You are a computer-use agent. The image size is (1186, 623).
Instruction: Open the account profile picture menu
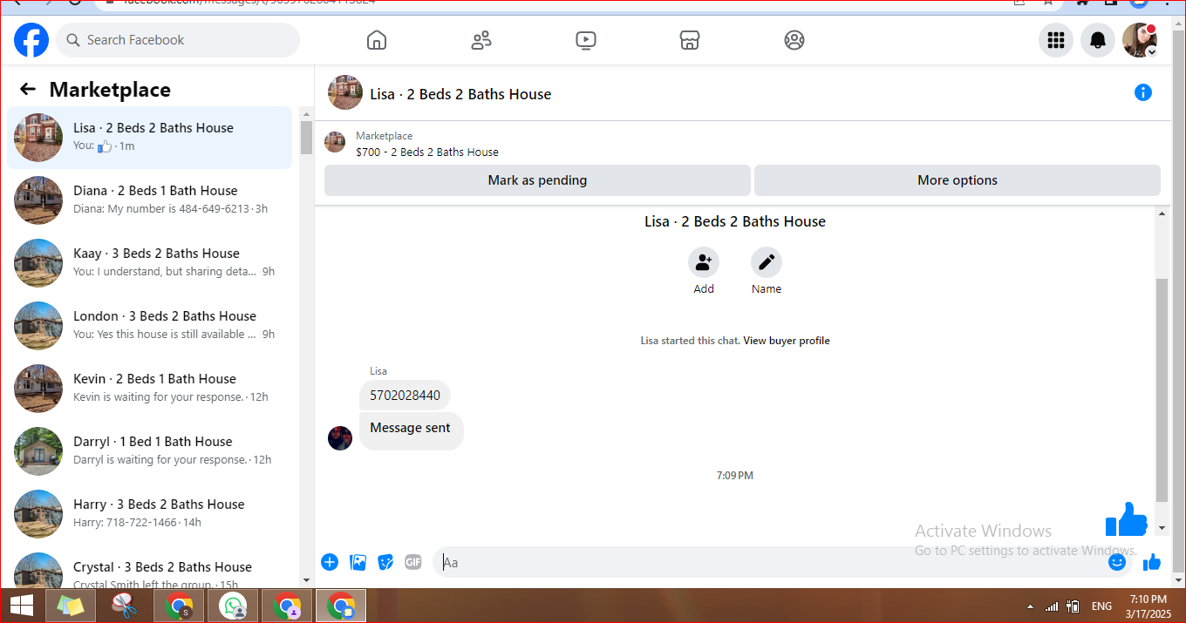(x=1140, y=40)
